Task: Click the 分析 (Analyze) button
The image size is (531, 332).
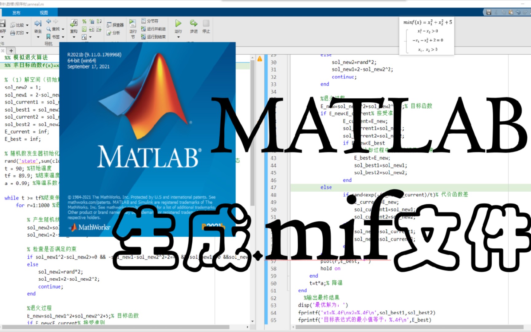Action: point(113,33)
